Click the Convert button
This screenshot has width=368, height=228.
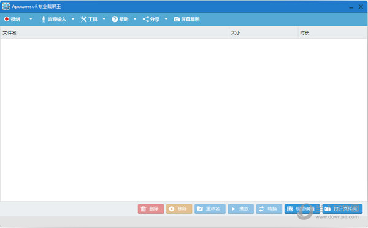(x=269, y=208)
